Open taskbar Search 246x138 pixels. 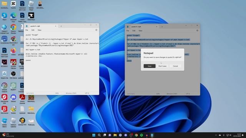tap(99, 135)
